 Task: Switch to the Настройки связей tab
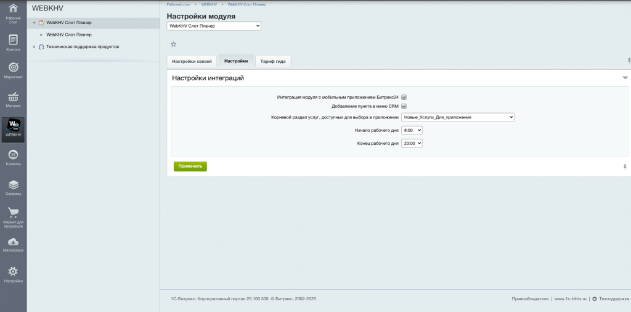click(x=192, y=61)
